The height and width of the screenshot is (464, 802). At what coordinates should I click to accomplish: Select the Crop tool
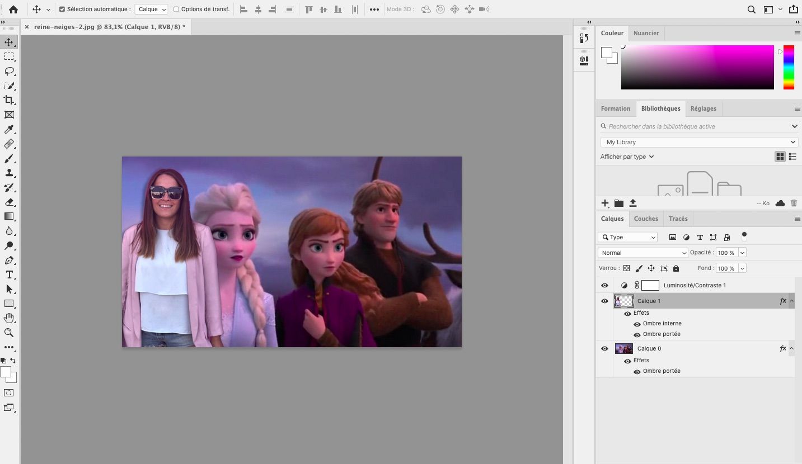(x=9, y=100)
